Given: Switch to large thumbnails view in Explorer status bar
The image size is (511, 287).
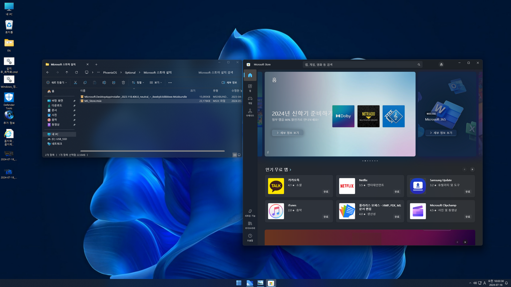Looking at the screenshot, I should point(239,155).
